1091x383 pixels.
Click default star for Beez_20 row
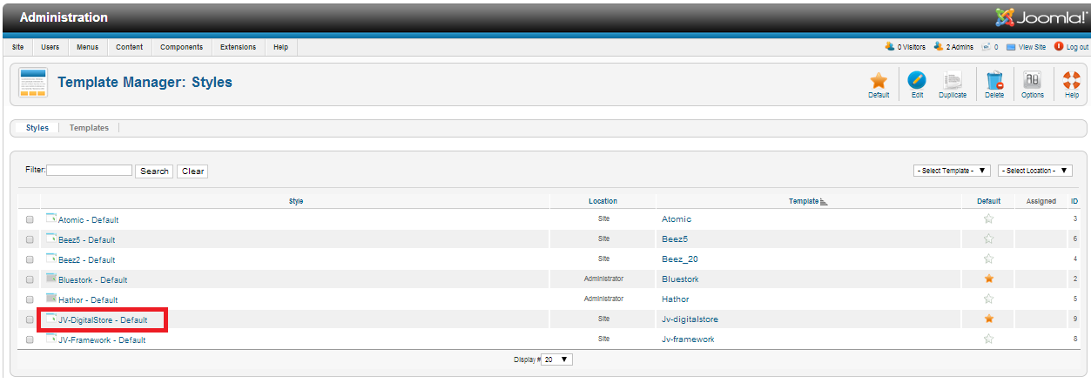(x=988, y=259)
